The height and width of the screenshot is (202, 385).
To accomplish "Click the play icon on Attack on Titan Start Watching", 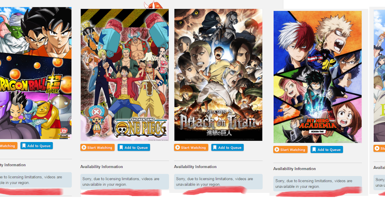I will coord(177,147).
